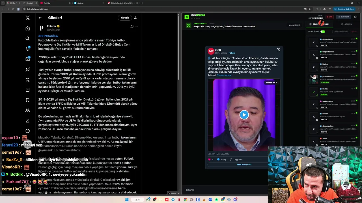Open the furkancetinn queue item
The image size is (362, 203).
[333, 104]
